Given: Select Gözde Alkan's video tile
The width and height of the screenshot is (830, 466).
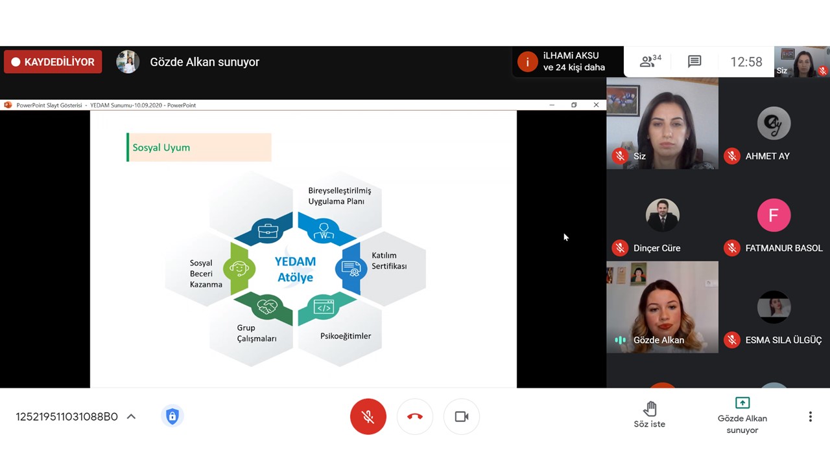Looking at the screenshot, I should click(x=662, y=307).
